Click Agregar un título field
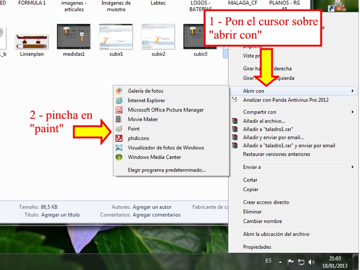 click(x=60, y=215)
